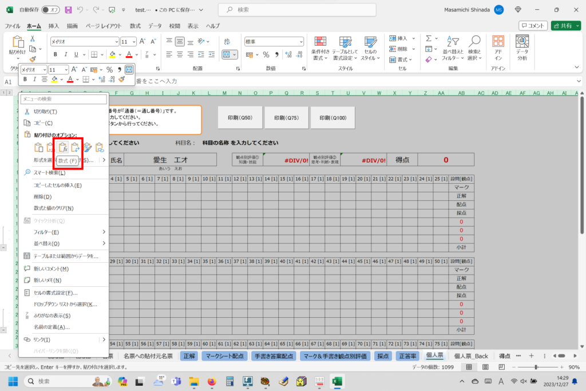Viewport: 586px width, 391px height.
Task: Toggle Bold on the floating mini toolbar
Action: (25, 79)
